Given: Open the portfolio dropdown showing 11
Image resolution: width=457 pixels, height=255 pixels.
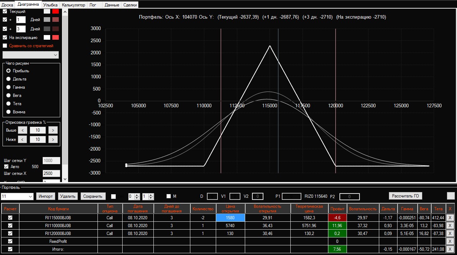Looking at the screenshot, I should (x=17, y=196).
